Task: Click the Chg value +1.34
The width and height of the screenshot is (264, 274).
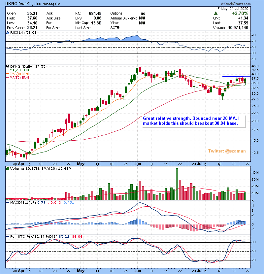Action: click(243, 18)
